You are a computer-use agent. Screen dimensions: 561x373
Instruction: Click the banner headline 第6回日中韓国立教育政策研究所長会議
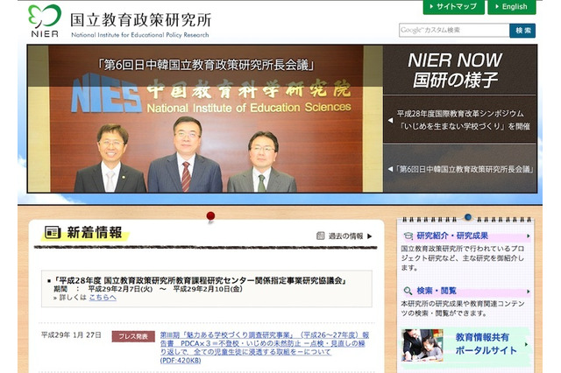pyautogui.click(x=206, y=65)
